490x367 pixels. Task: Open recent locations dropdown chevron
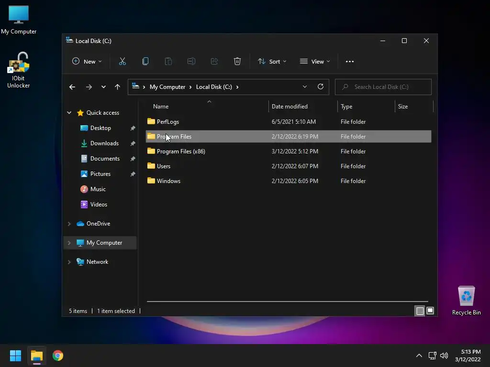click(103, 87)
